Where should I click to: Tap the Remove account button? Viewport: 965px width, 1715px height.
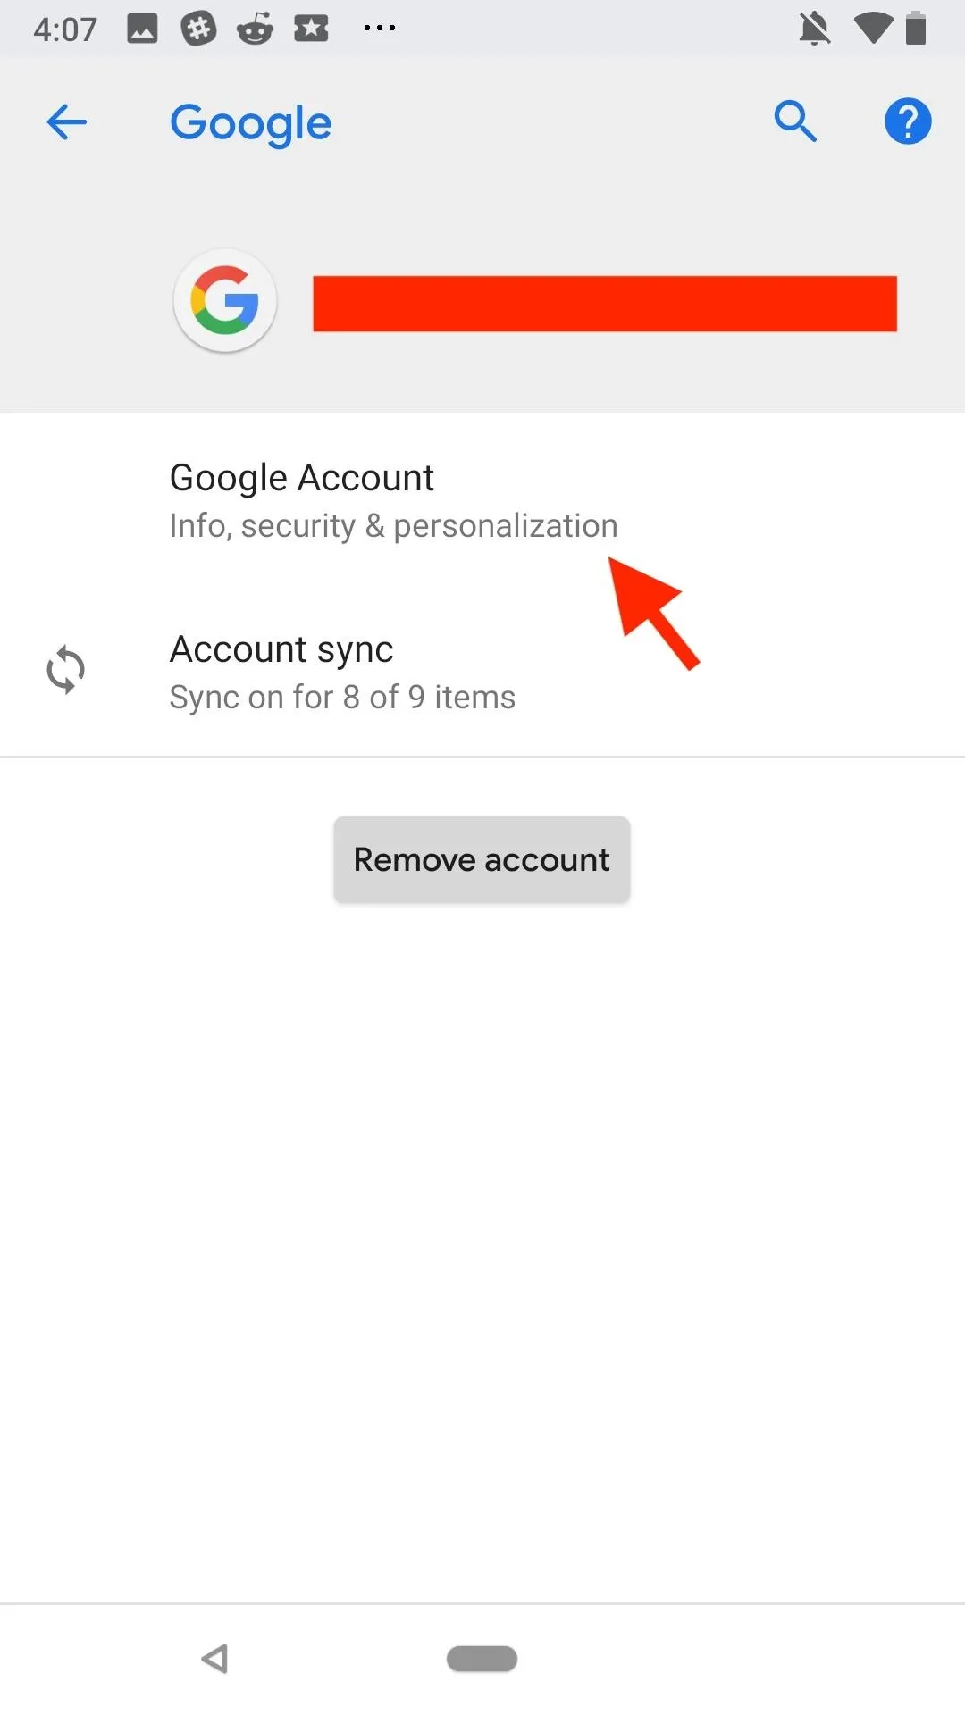[482, 859]
